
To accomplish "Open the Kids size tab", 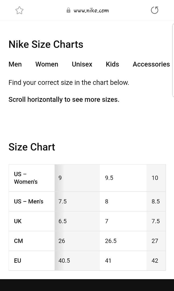I will tap(112, 64).
